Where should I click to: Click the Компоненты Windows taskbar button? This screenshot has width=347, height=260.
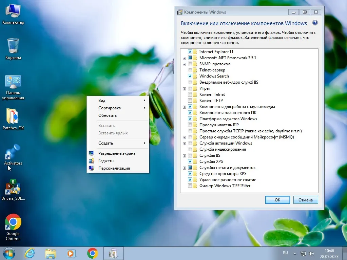pos(114,253)
